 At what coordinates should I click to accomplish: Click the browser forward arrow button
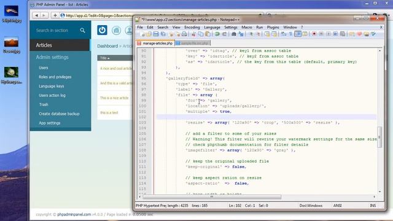pyautogui.click(x=44, y=15)
